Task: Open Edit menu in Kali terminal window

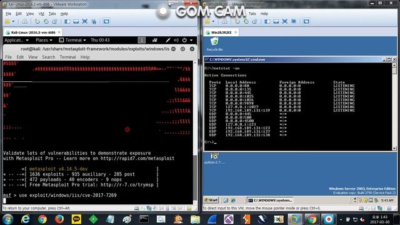Action: 20,57
